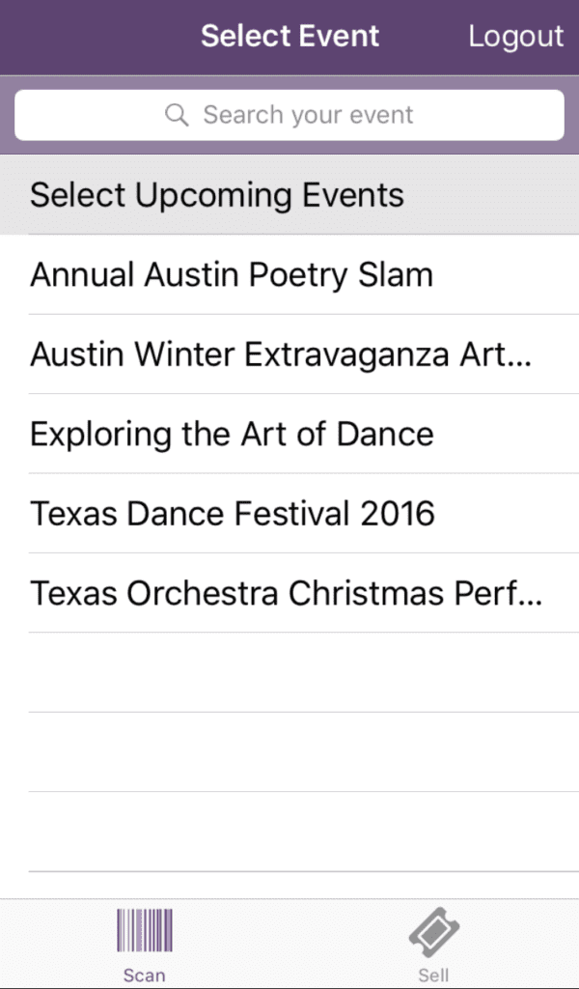Viewport: 579px width, 989px height.
Task: Pick Texas Orchestra Christmas Perf event
Action: click(289, 593)
